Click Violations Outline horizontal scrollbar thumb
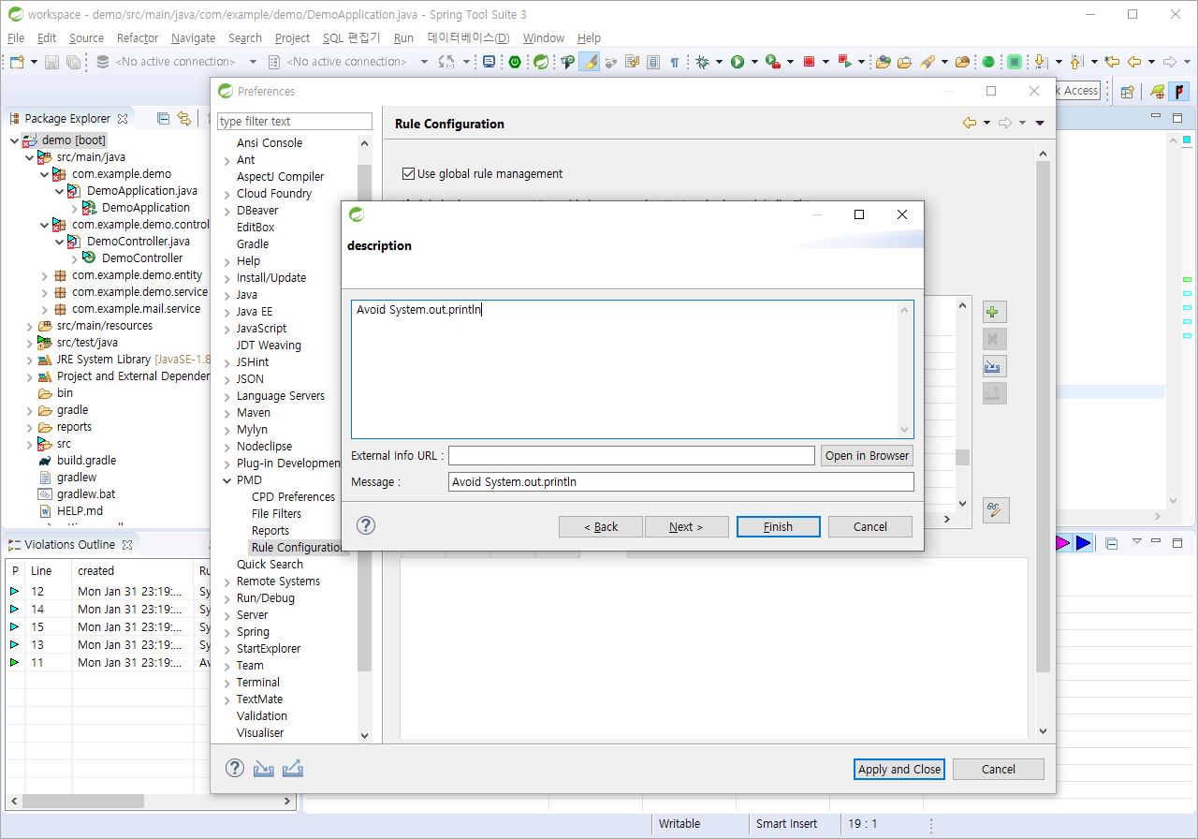 coord(81,802)
